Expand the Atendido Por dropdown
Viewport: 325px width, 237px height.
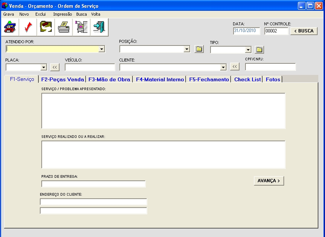[102, 49]
